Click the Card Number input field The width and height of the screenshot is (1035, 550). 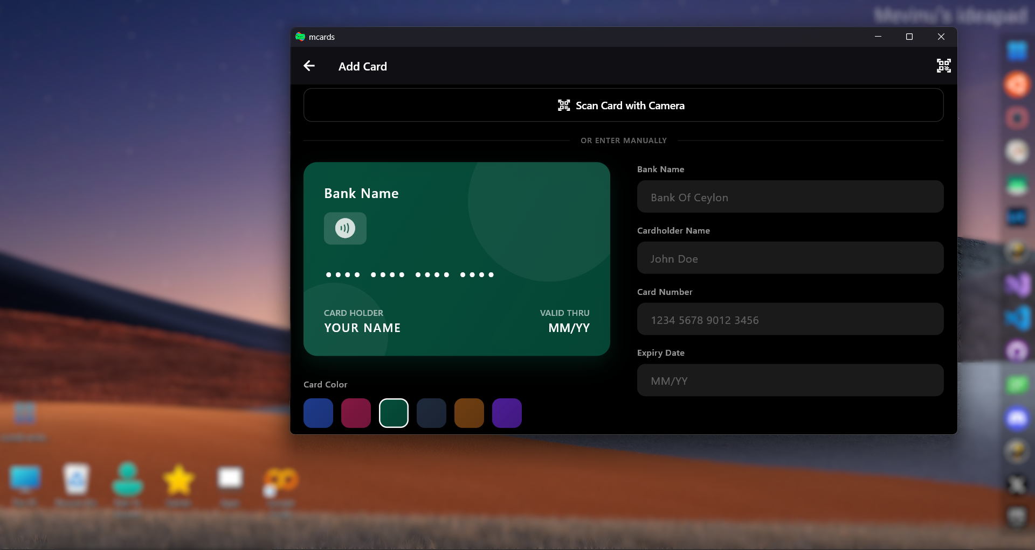790,319
